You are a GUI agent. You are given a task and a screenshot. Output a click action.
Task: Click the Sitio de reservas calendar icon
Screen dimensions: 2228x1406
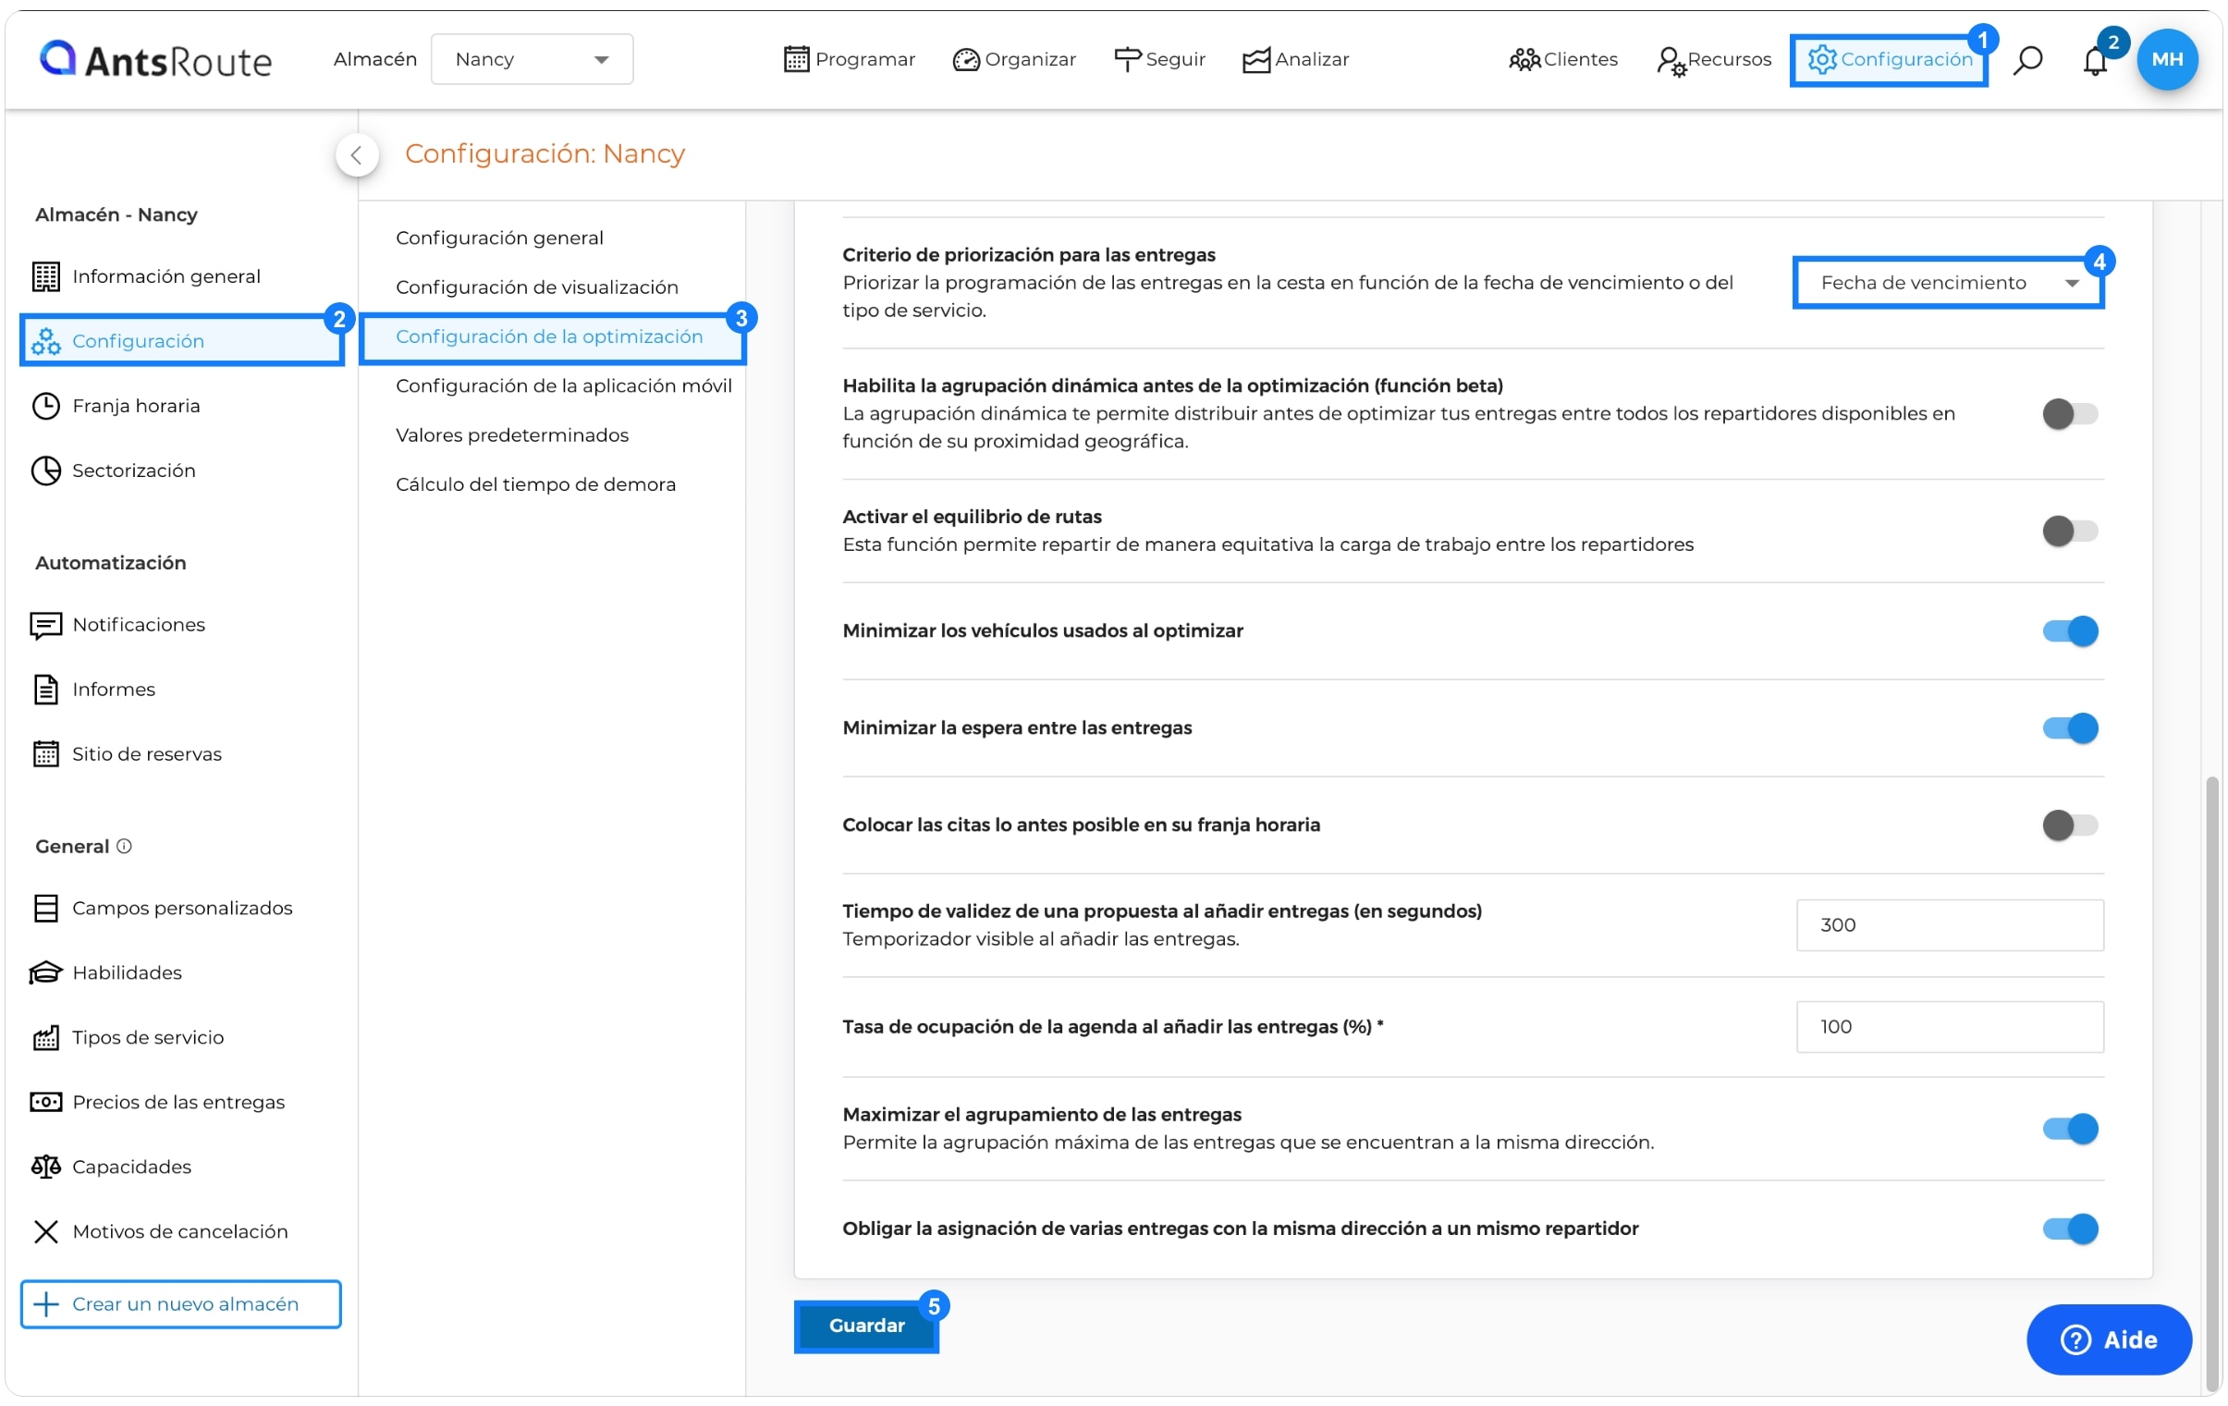[x=46, y=754]
